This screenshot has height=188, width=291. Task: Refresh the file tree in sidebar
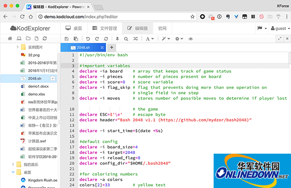pos(45,38)
